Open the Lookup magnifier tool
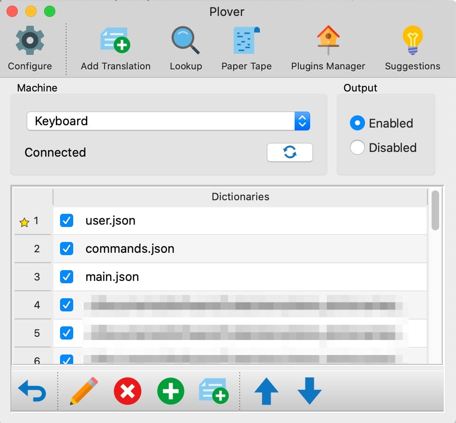 point(186,41)
